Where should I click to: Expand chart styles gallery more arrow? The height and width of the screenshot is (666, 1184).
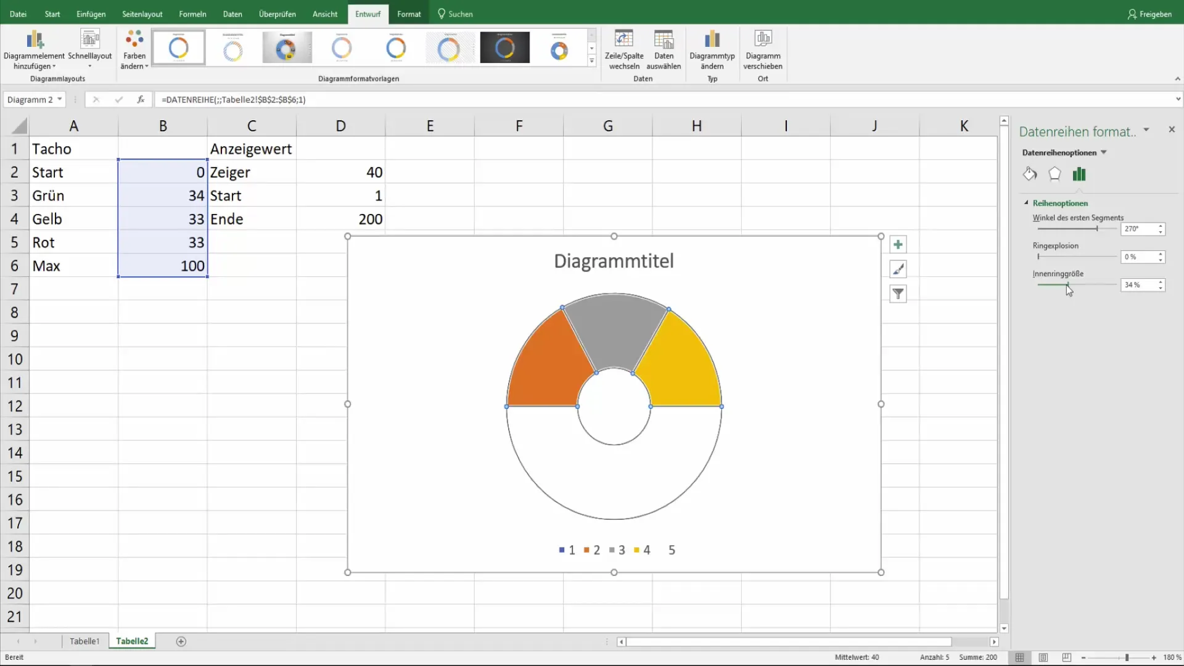click(x=591, y=61)
